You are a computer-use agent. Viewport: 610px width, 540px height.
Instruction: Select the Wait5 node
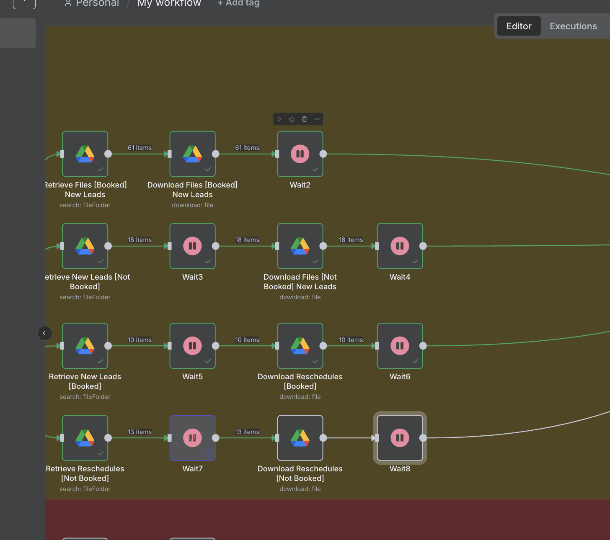pyautogui.click(x=193, y=346)
